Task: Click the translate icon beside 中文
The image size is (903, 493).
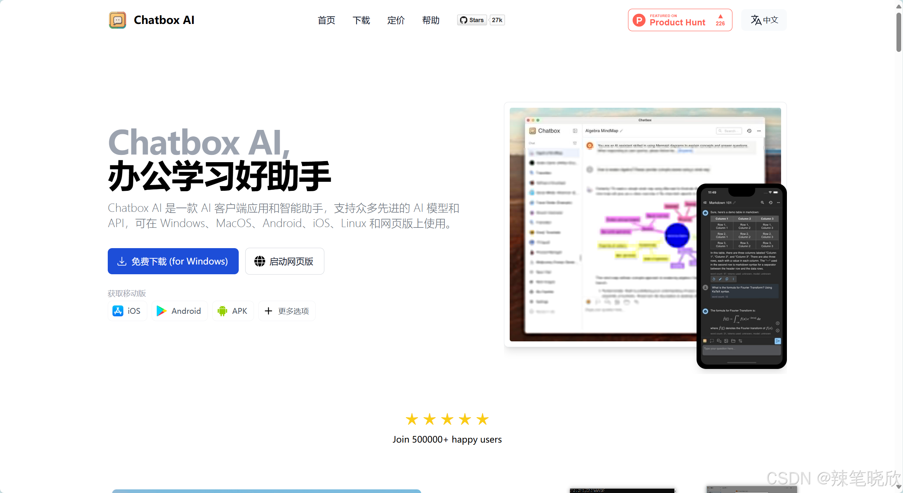Action: (x=756, y=20)
